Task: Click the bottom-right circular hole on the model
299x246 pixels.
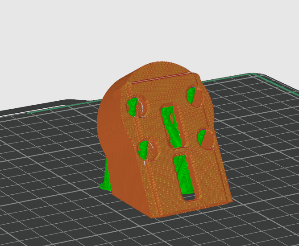Action: click(x=206, y=139)
